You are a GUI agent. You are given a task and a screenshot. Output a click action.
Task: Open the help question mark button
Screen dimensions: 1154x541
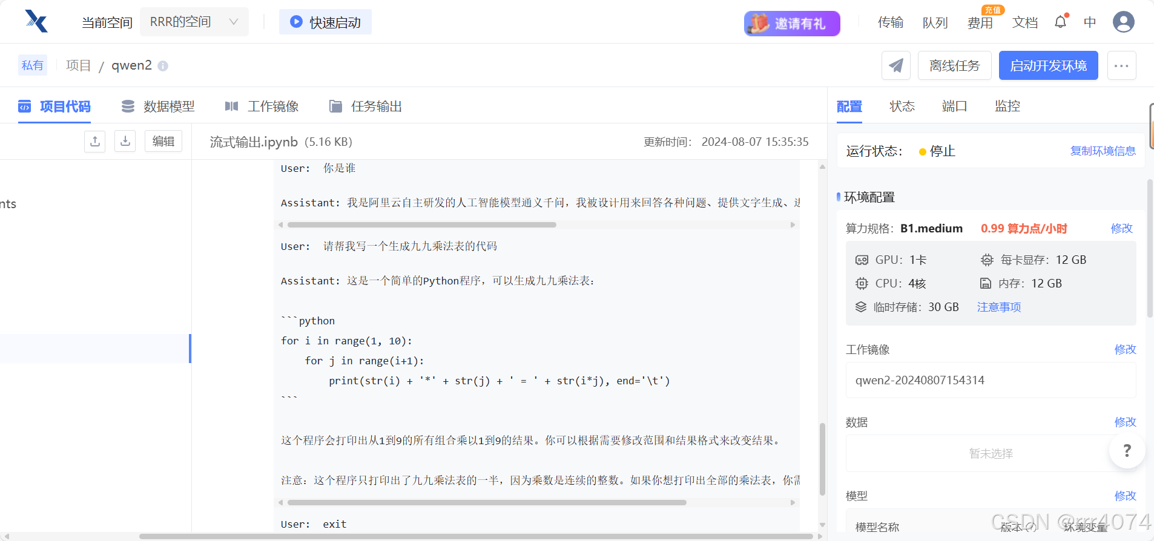click(x=1127, y=450)
